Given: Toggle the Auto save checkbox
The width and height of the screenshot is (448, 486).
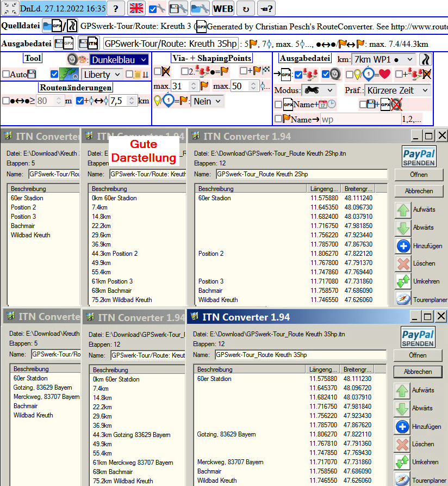Looking at the screenshot, I should pos(5,74).
